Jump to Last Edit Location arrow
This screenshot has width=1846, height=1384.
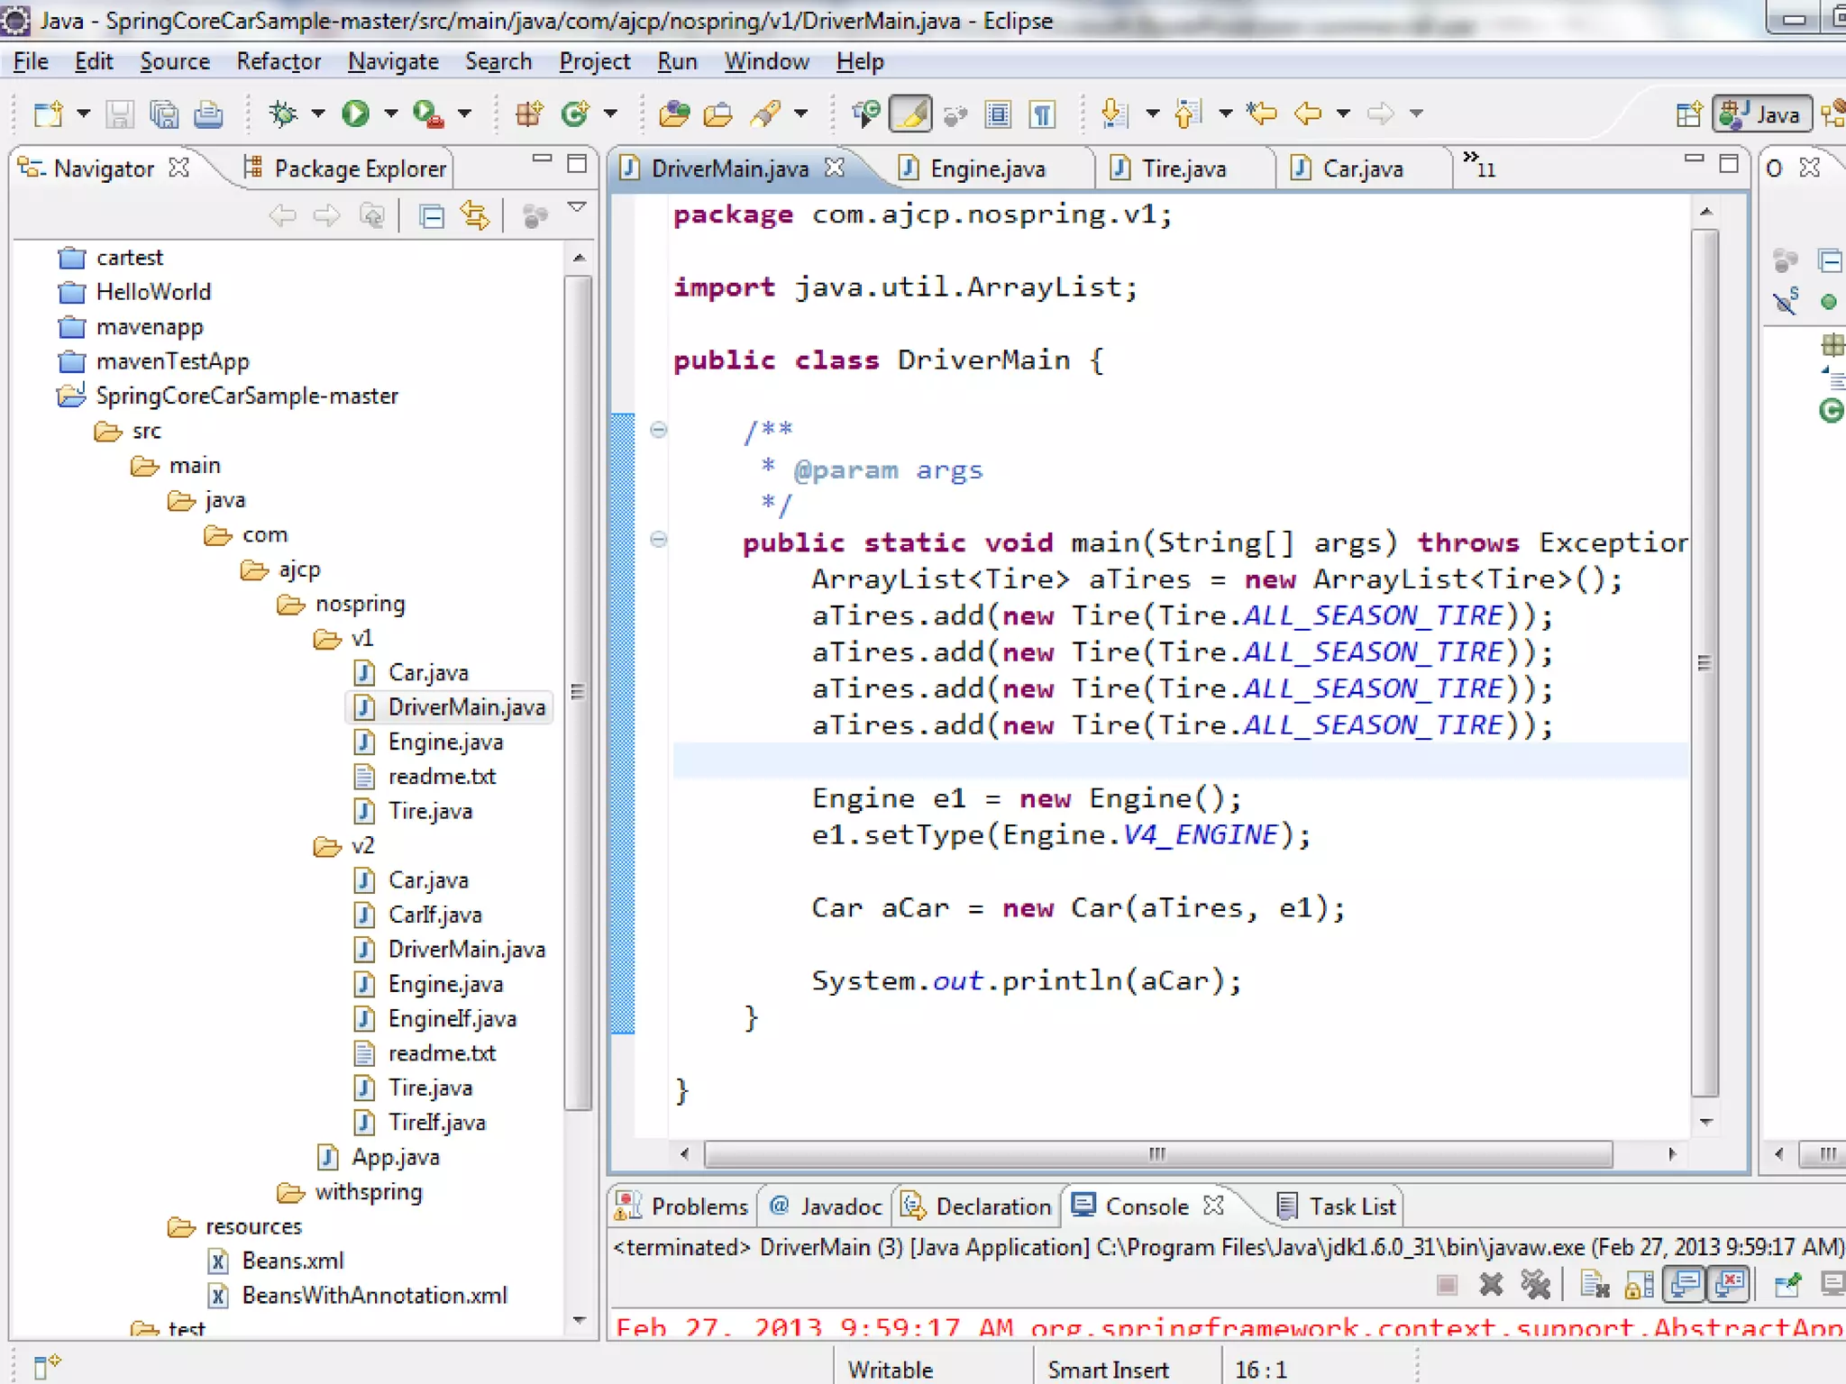point(1261,114)
